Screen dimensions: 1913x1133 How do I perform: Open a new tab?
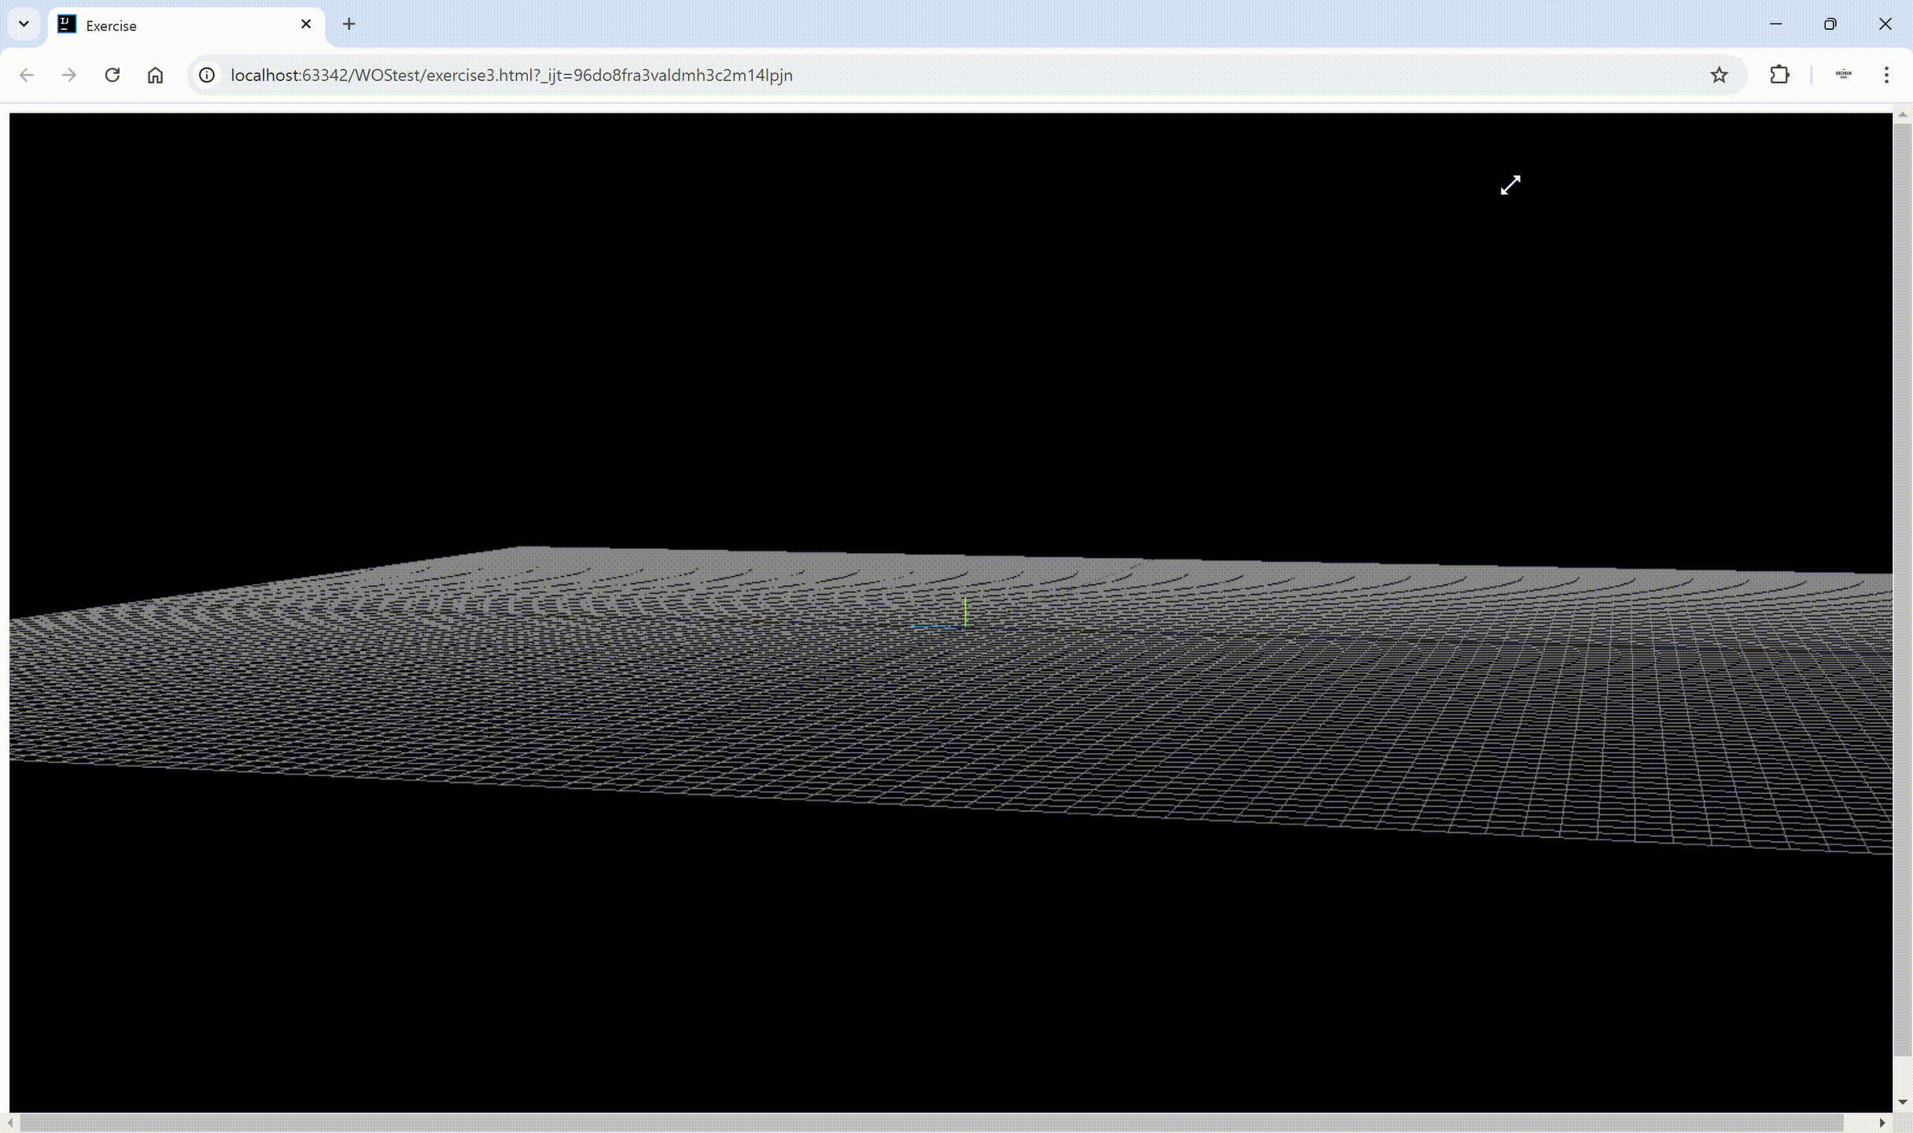click(349, 24)
